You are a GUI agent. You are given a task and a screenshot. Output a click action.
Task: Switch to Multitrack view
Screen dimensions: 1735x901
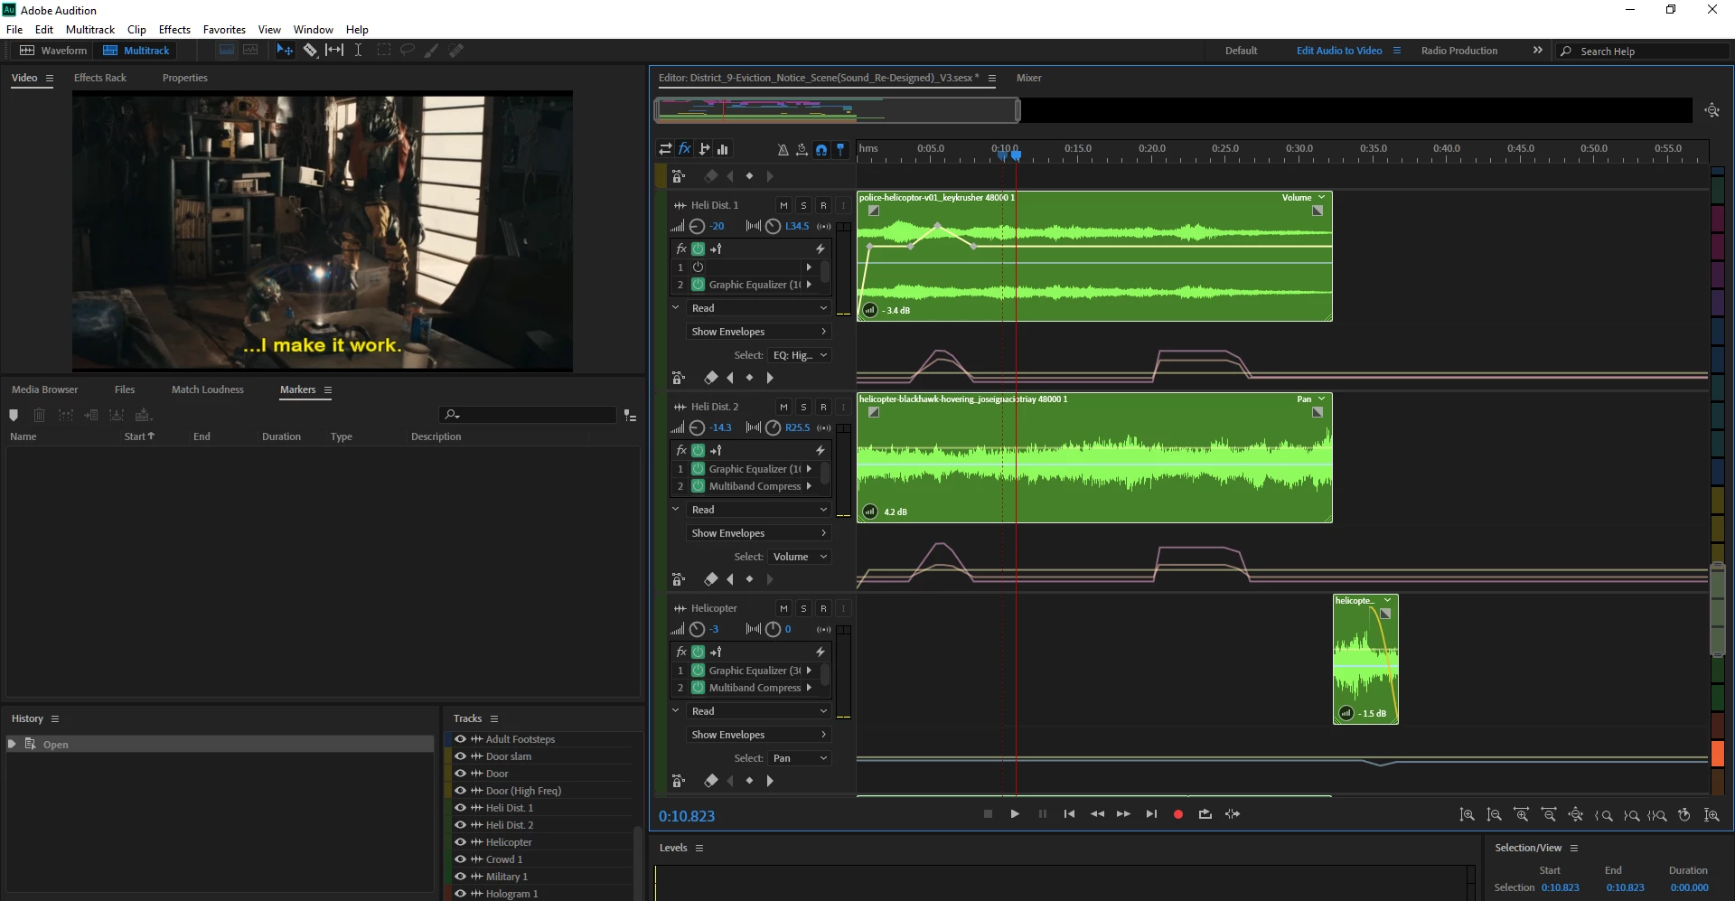tap(136, 51)
